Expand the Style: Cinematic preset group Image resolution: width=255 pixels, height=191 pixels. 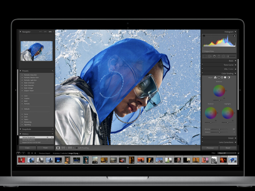click(22, 83)
